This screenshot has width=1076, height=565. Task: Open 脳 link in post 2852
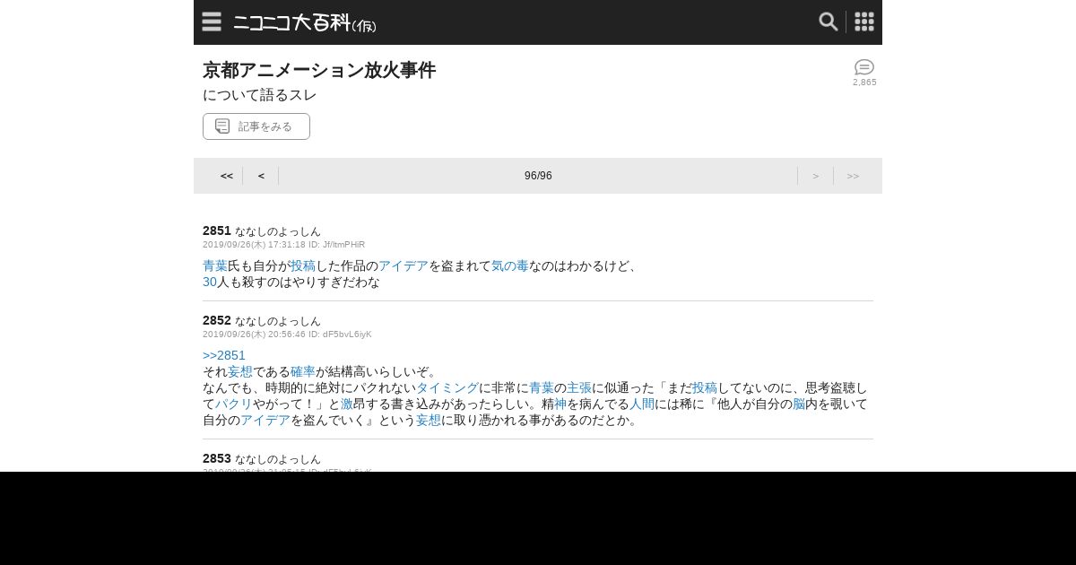pos(799,404)
